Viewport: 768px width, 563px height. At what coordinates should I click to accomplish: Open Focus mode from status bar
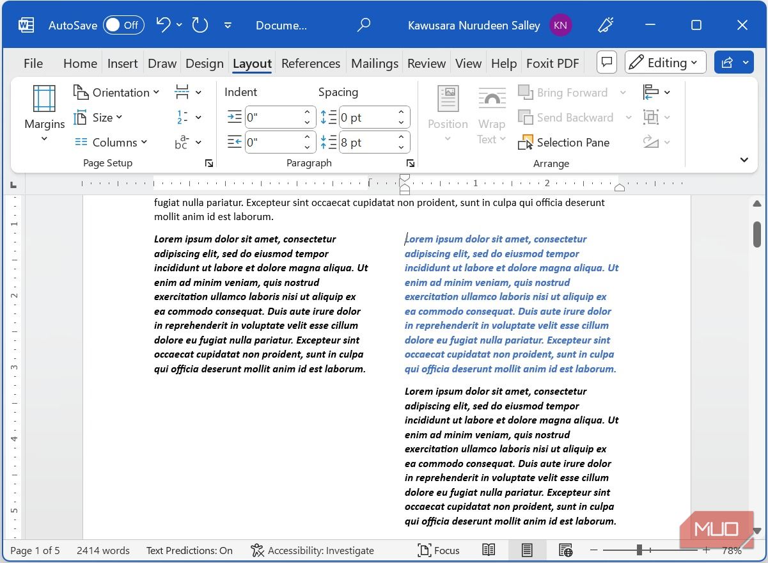439,550
